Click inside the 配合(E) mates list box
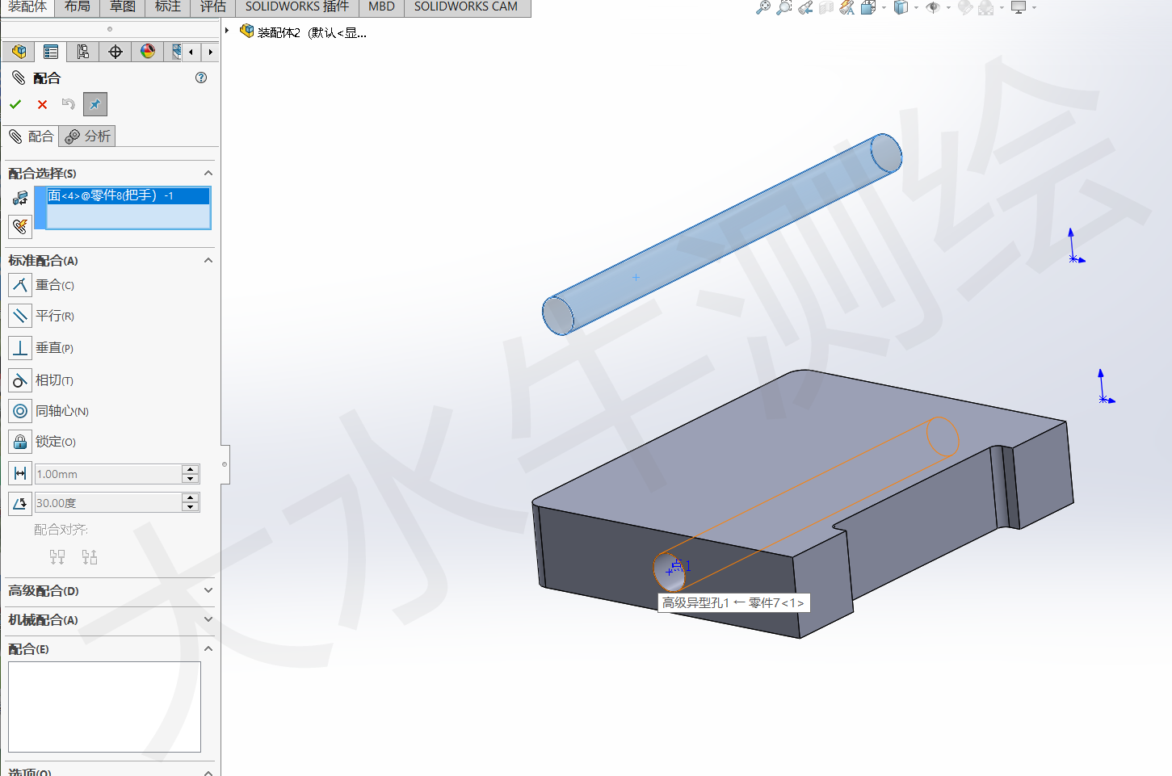 coord(104,707)
